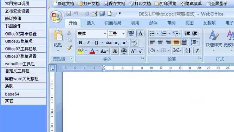The image size is (234, 132).
Task: Click the 保存文档 button
Action: [115, 4]
